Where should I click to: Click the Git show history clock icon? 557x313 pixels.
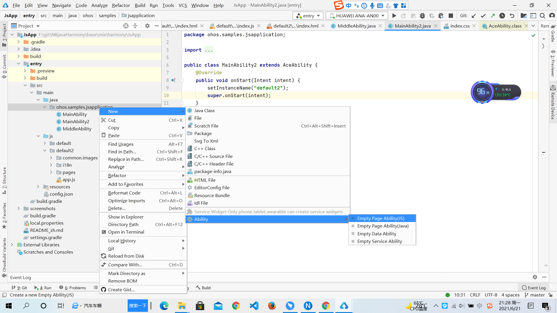click(x=502, y=16)
